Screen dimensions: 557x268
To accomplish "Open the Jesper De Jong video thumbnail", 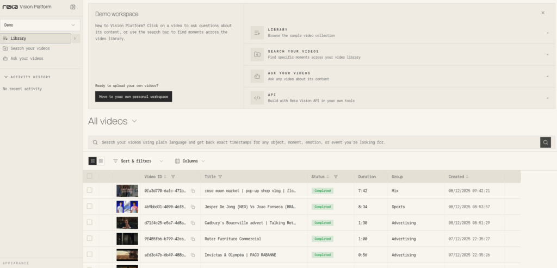I will coord(127,207).
